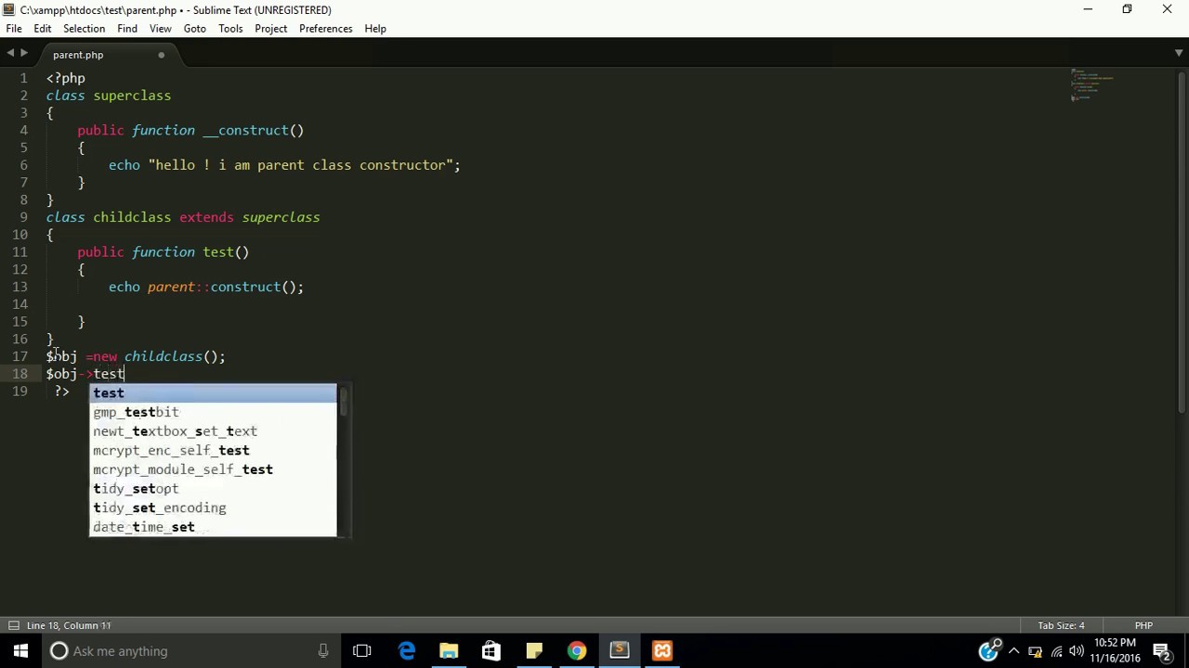Click the blue tray icon with magnifier

[x=991, y=650]
